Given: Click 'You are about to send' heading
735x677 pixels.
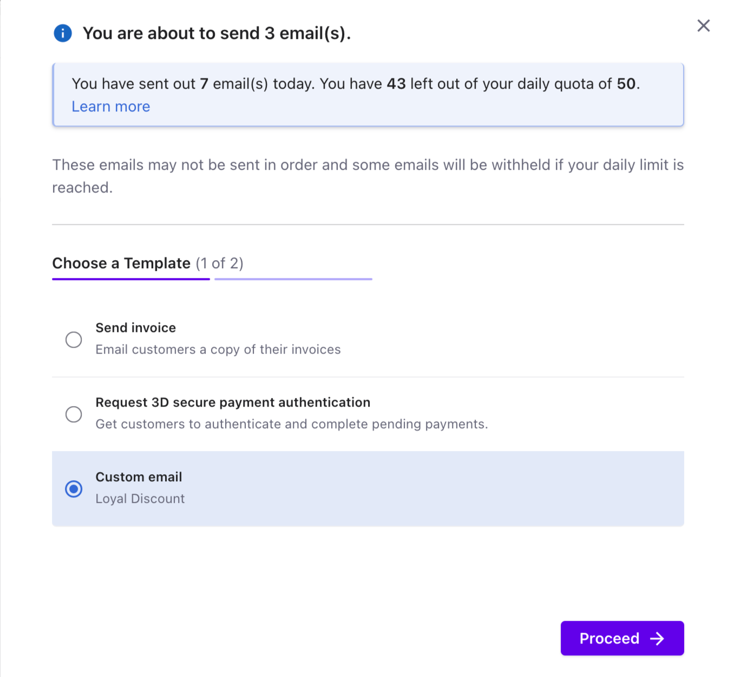Looking at the screenshot, I should pyautogui.click(x=216, y=34).
